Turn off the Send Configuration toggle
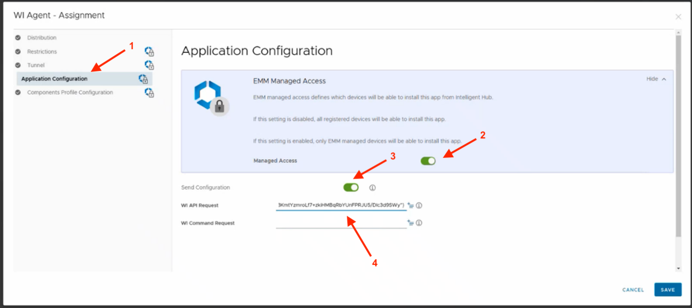Image resolution: width=692 pixels, height=308 pixels. pos(351,188)
